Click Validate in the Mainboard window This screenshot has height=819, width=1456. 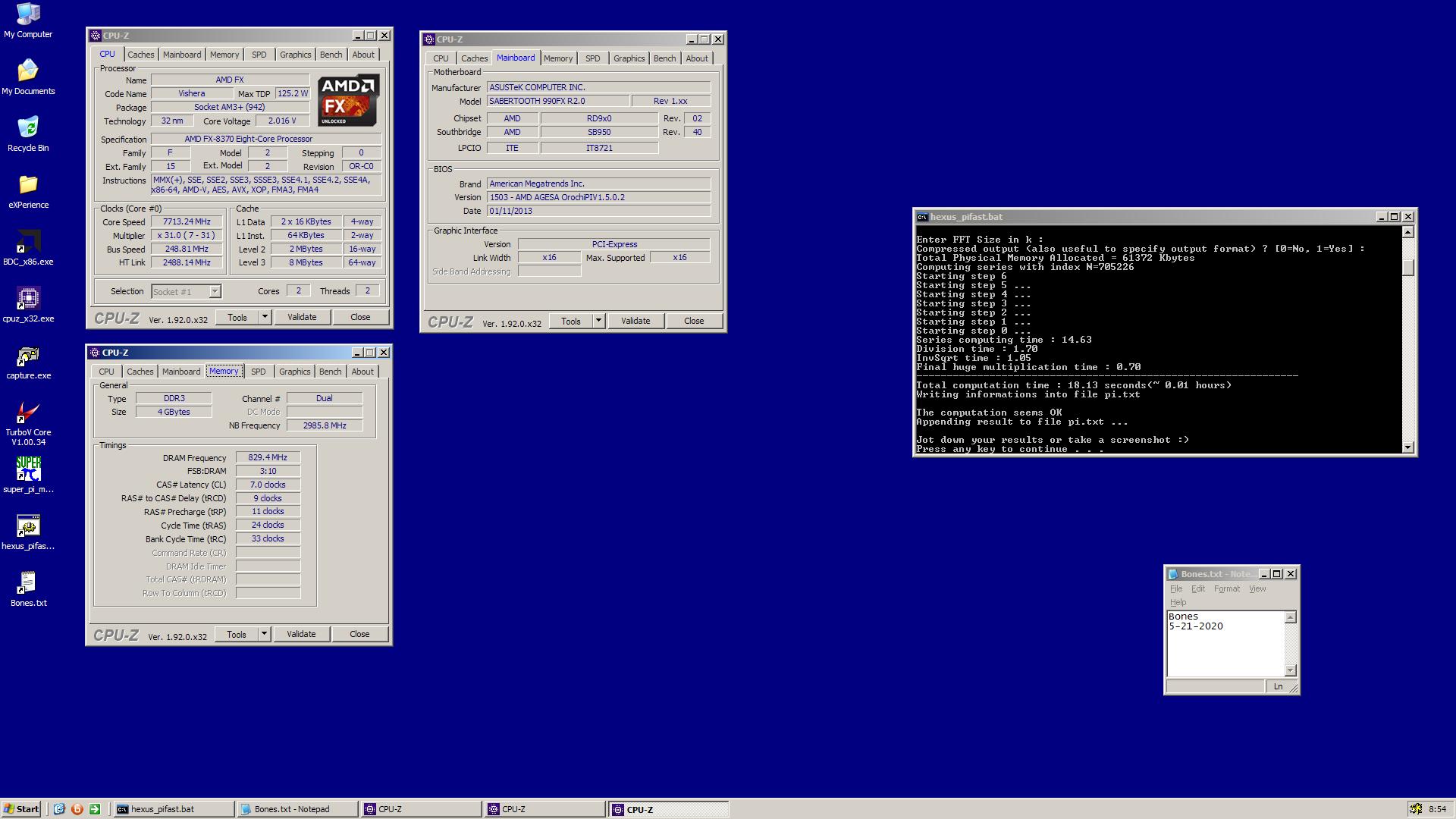click(635, 322)
